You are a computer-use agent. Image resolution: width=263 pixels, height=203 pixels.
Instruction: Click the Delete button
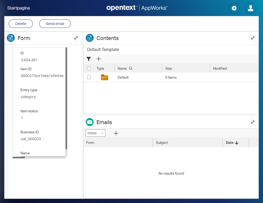click(x=21, y=24)
